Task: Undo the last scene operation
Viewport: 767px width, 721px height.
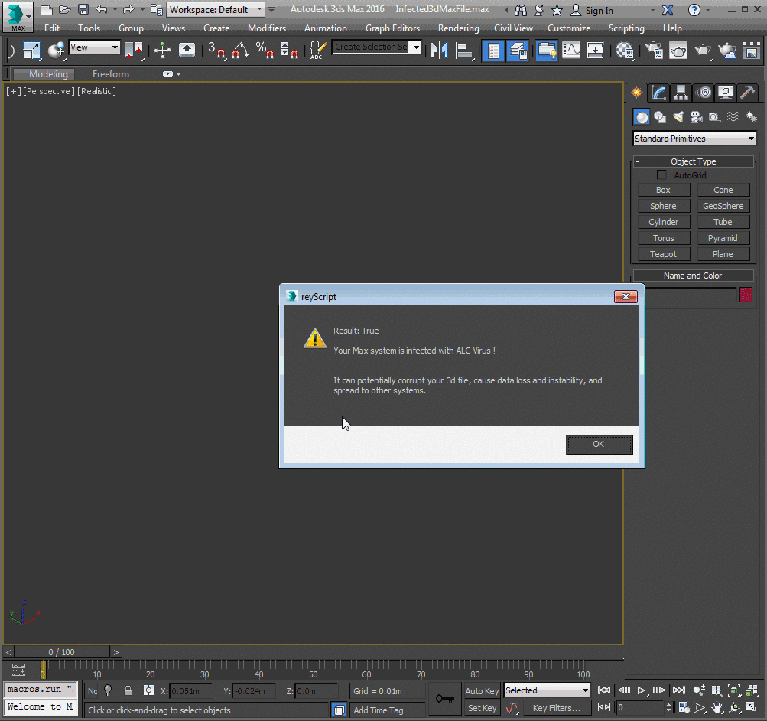Action: point(101,9)
